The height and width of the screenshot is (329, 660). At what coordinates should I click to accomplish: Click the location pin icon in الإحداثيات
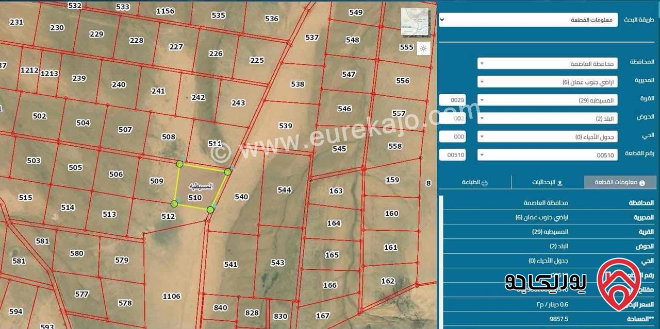[x=560, y=183]
